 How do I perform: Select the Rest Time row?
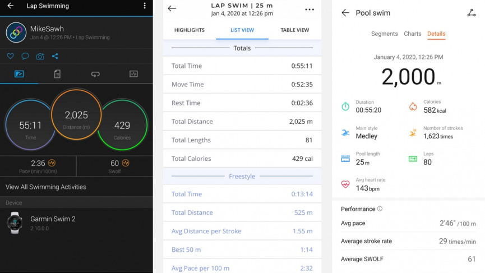point(242,103)
